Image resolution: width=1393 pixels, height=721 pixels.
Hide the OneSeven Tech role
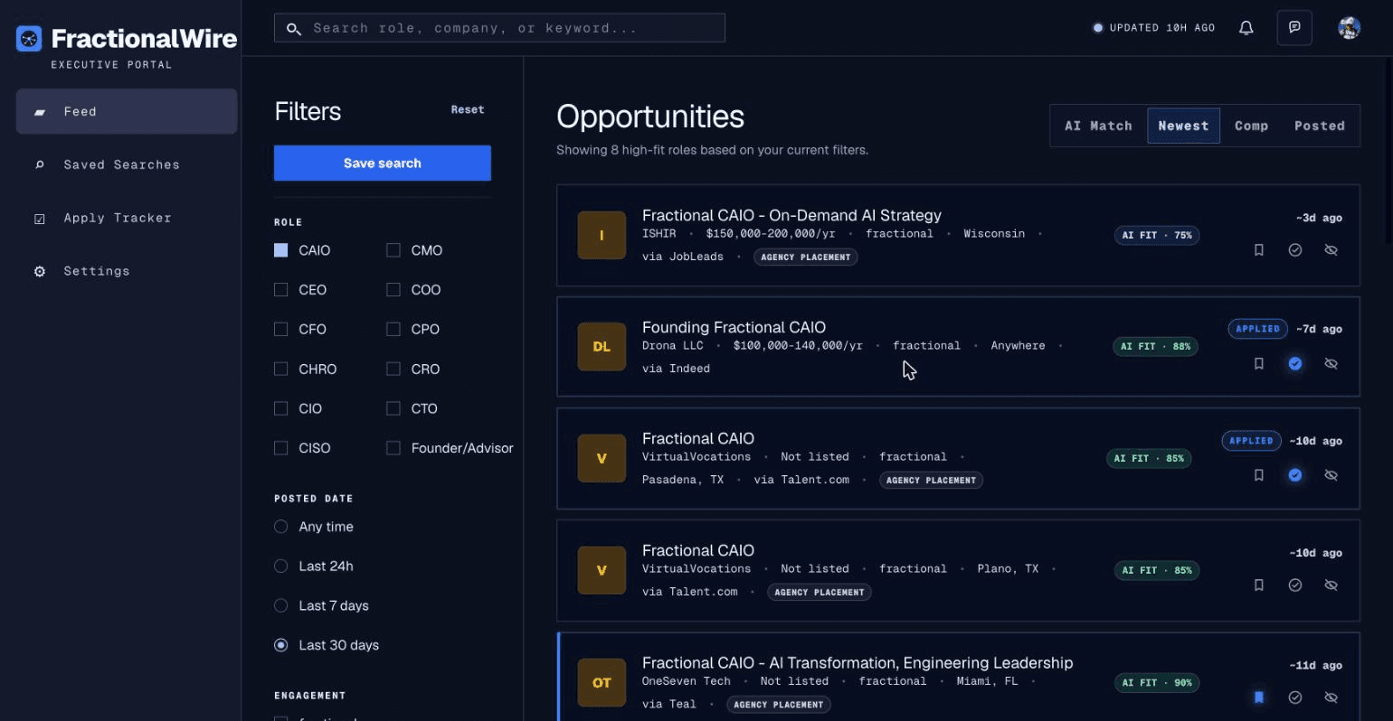tap(1331, 698)
